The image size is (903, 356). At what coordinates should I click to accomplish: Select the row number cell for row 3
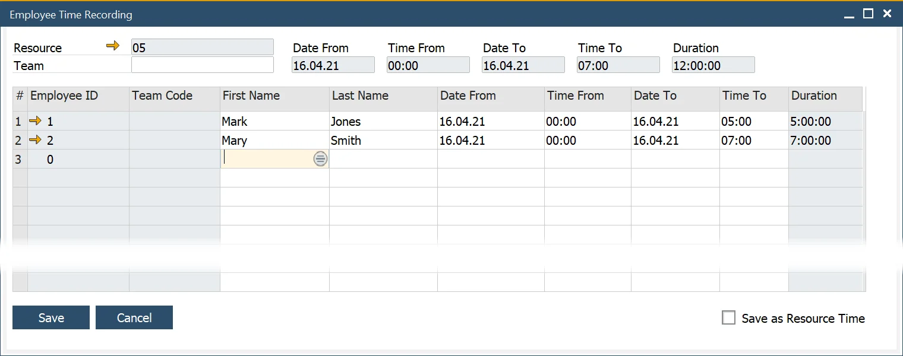[18, 159]
